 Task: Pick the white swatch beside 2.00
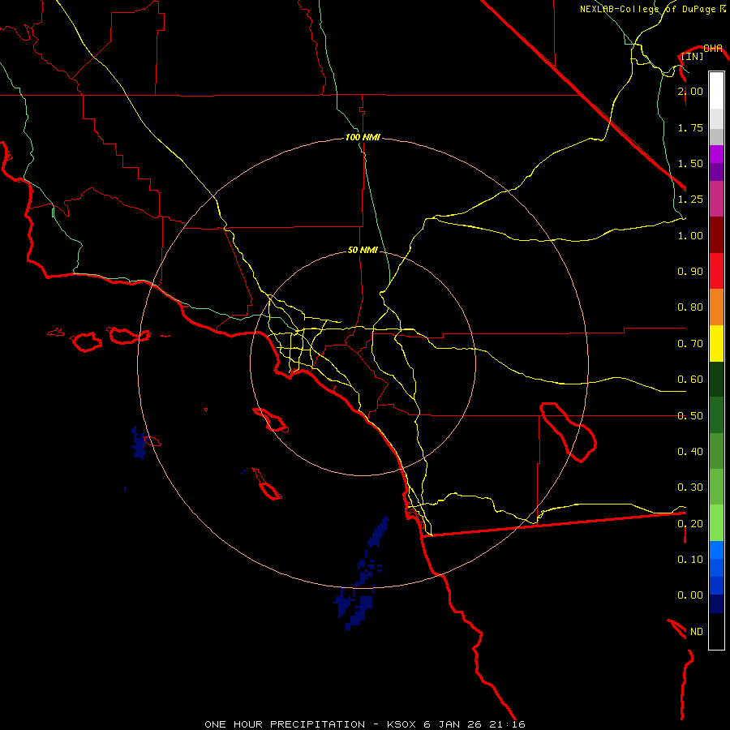pos(716,91)
